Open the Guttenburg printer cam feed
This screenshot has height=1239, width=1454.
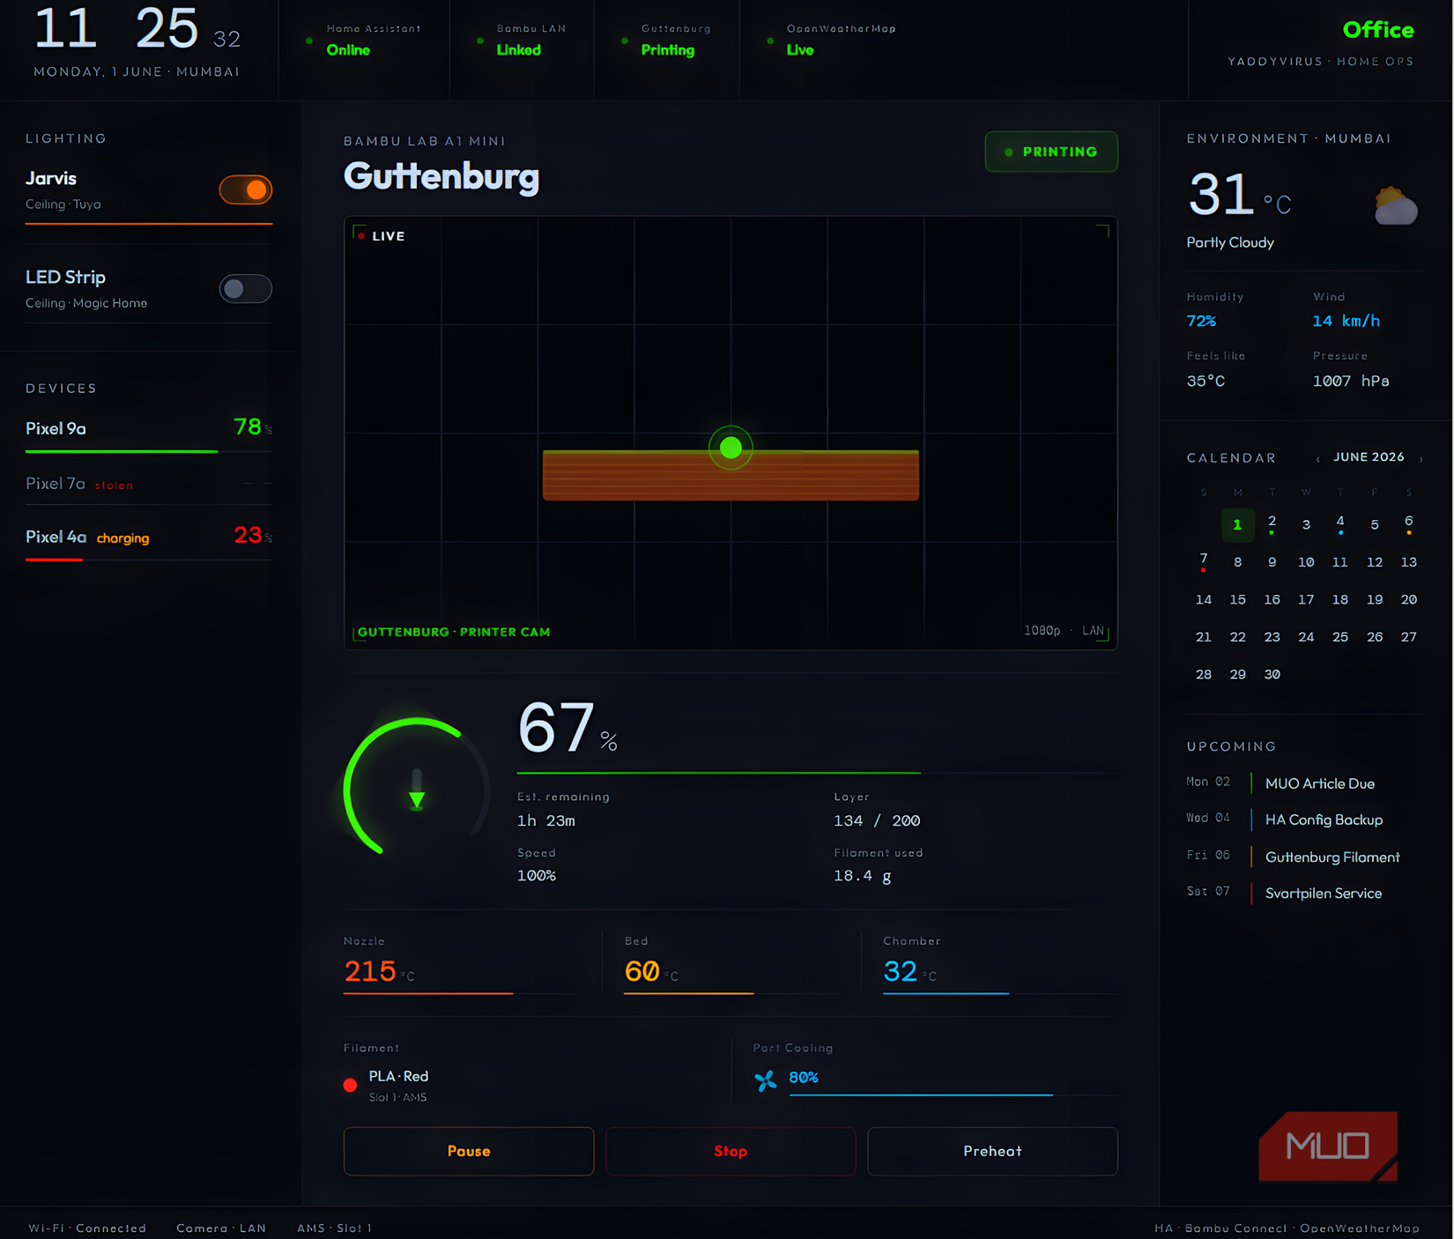tap(731, 433)
